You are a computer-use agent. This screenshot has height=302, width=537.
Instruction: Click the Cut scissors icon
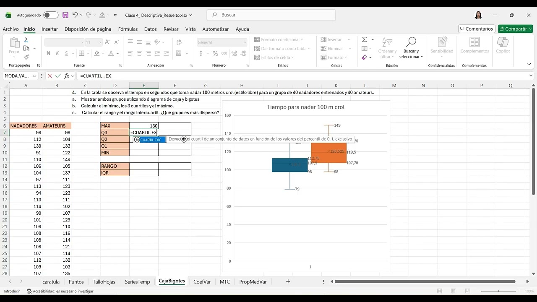(x=26, y=40)
